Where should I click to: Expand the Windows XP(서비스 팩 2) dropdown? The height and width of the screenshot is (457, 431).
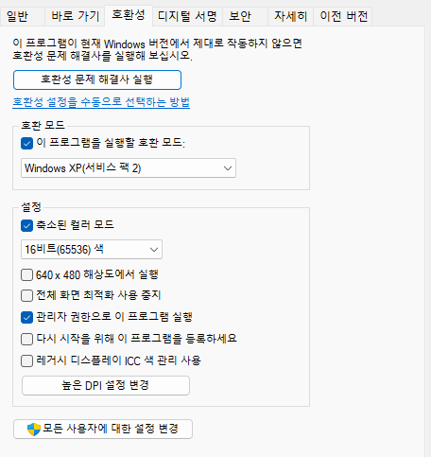pyautogui.click(x=129, y=168)
